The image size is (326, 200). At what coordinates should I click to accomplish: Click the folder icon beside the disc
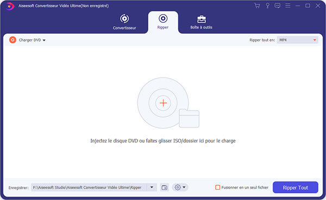pos(189,118)
